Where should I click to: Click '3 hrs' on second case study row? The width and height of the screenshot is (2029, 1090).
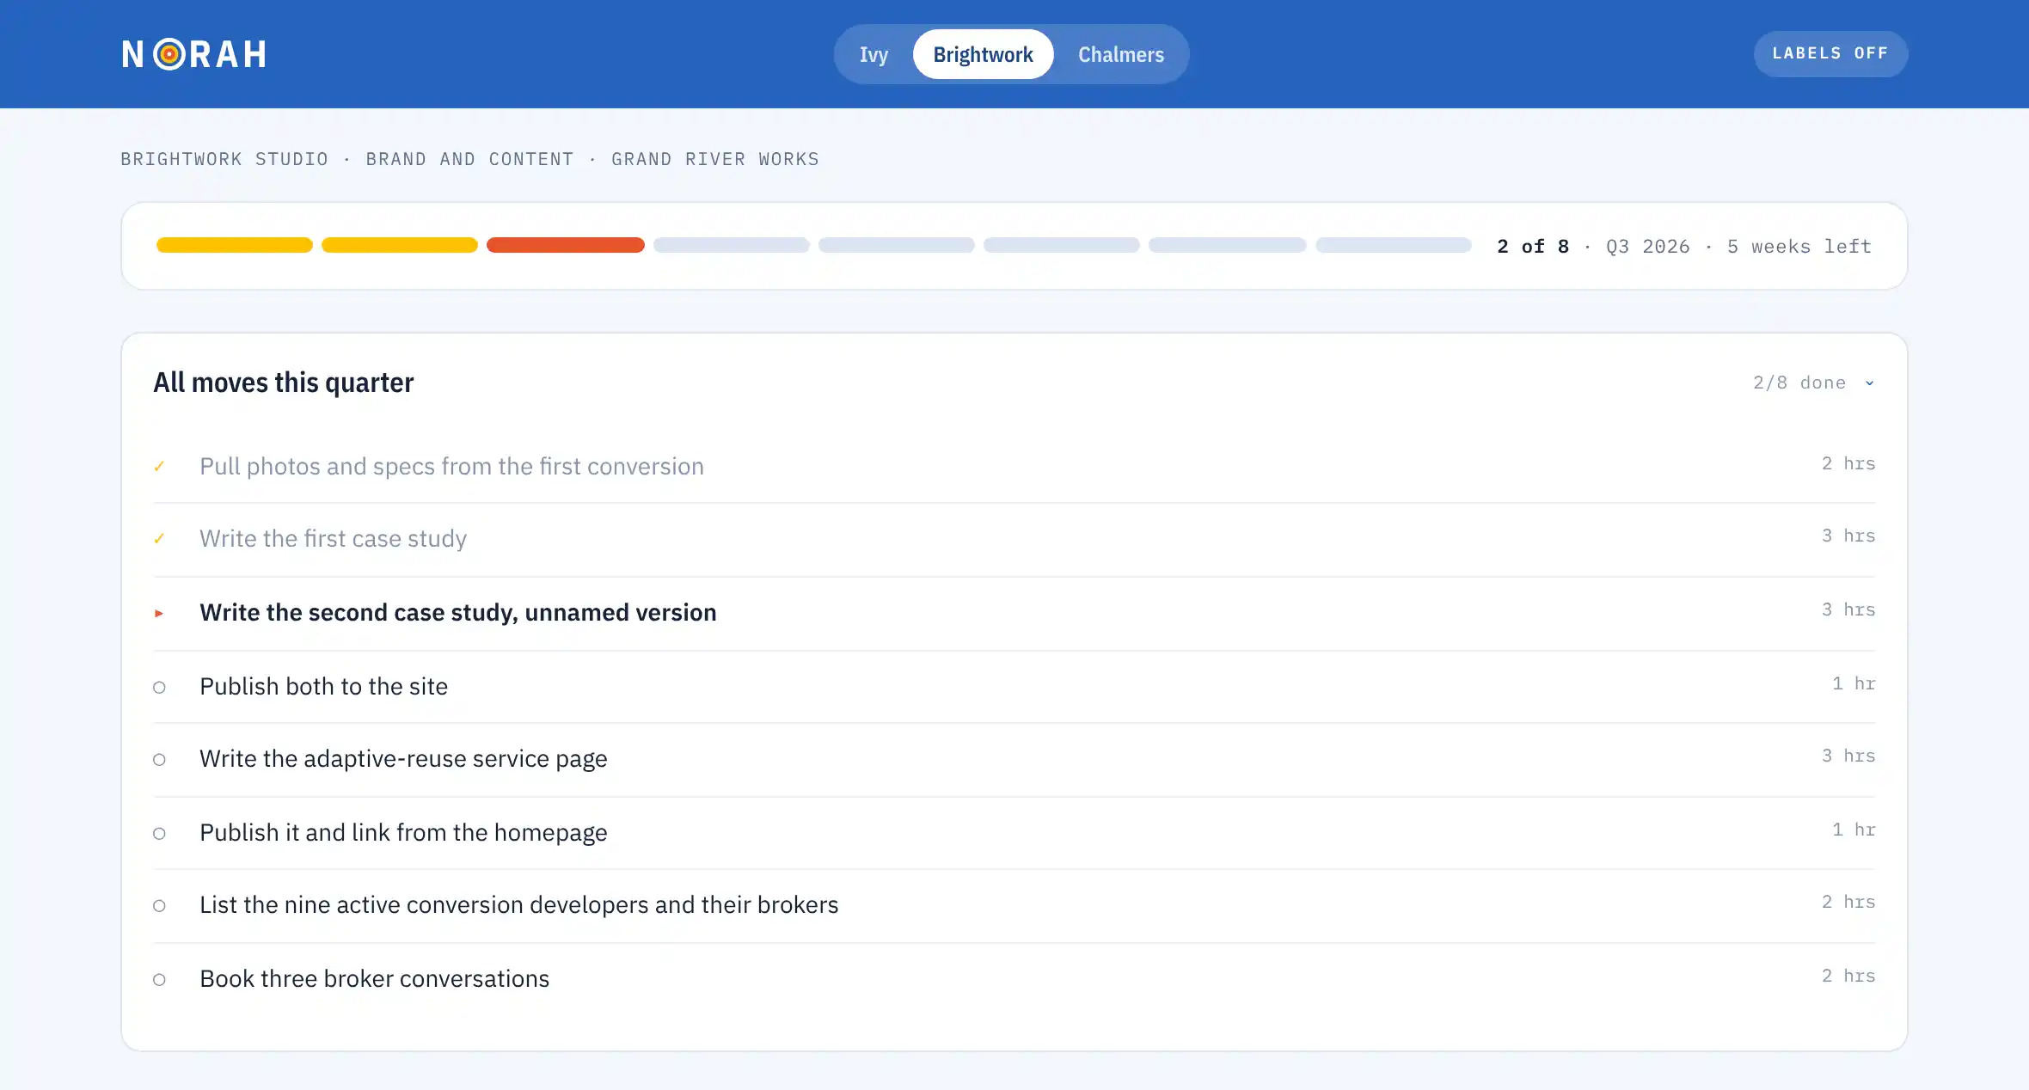(x=1848, y=609)
